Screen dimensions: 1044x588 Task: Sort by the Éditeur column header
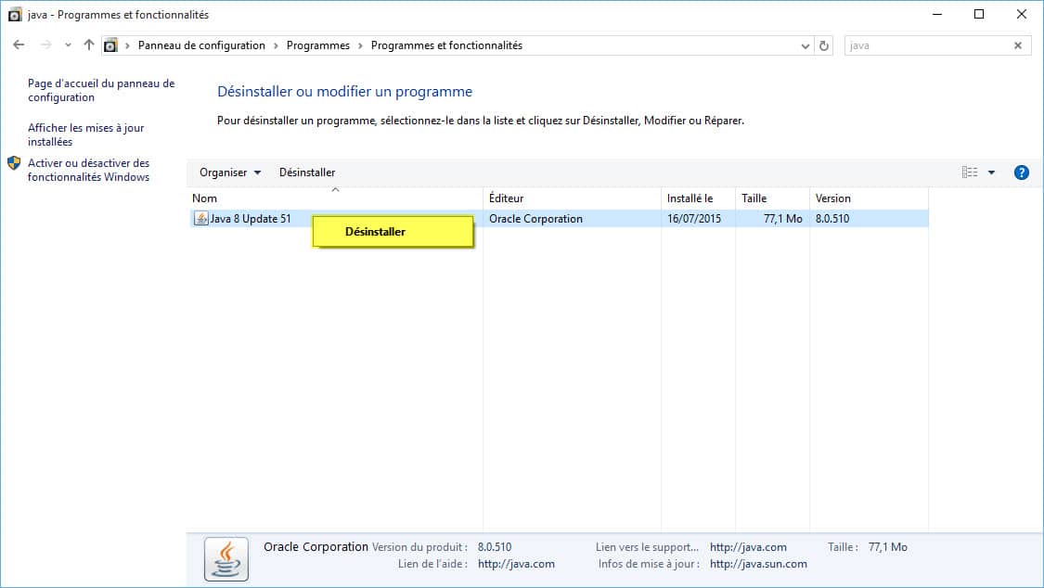coord(572,198)
